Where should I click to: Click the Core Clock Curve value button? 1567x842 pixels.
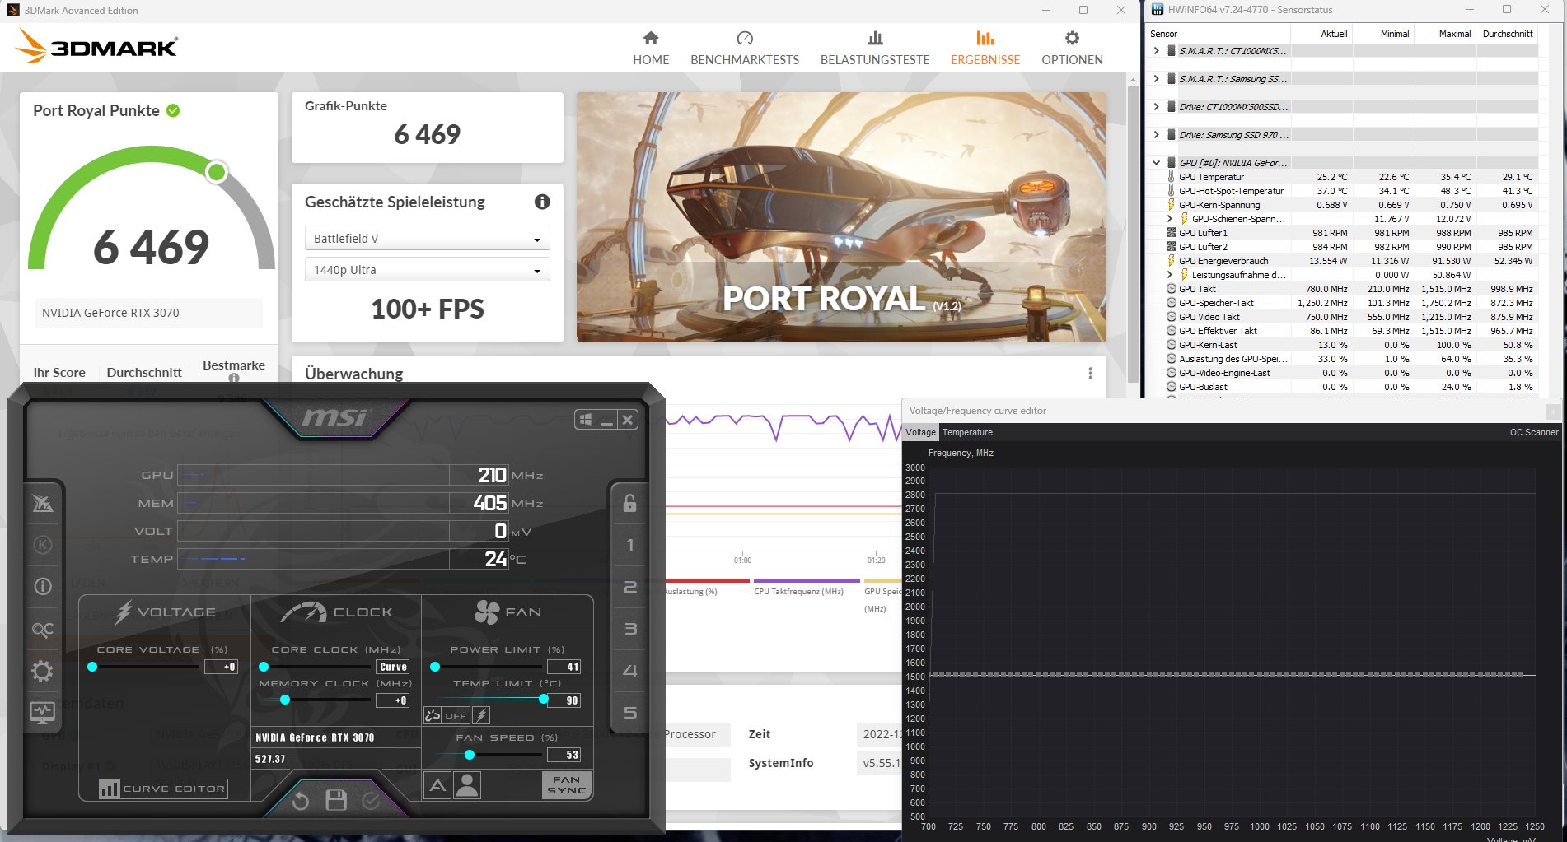click(393, 667)
